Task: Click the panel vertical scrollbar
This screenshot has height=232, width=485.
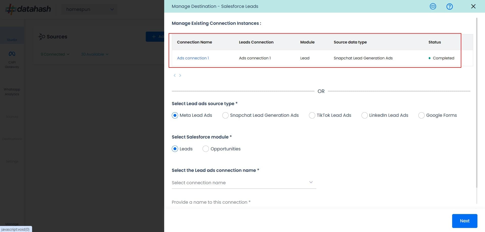Action: click(x=477, y=102)
